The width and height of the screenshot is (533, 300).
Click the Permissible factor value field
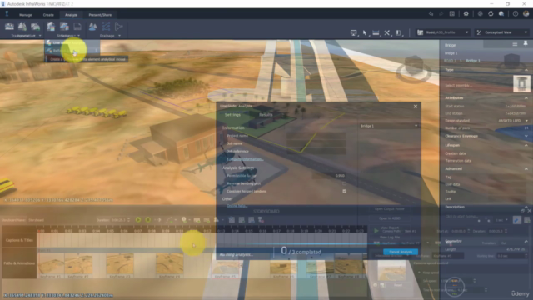pos(330,176)
